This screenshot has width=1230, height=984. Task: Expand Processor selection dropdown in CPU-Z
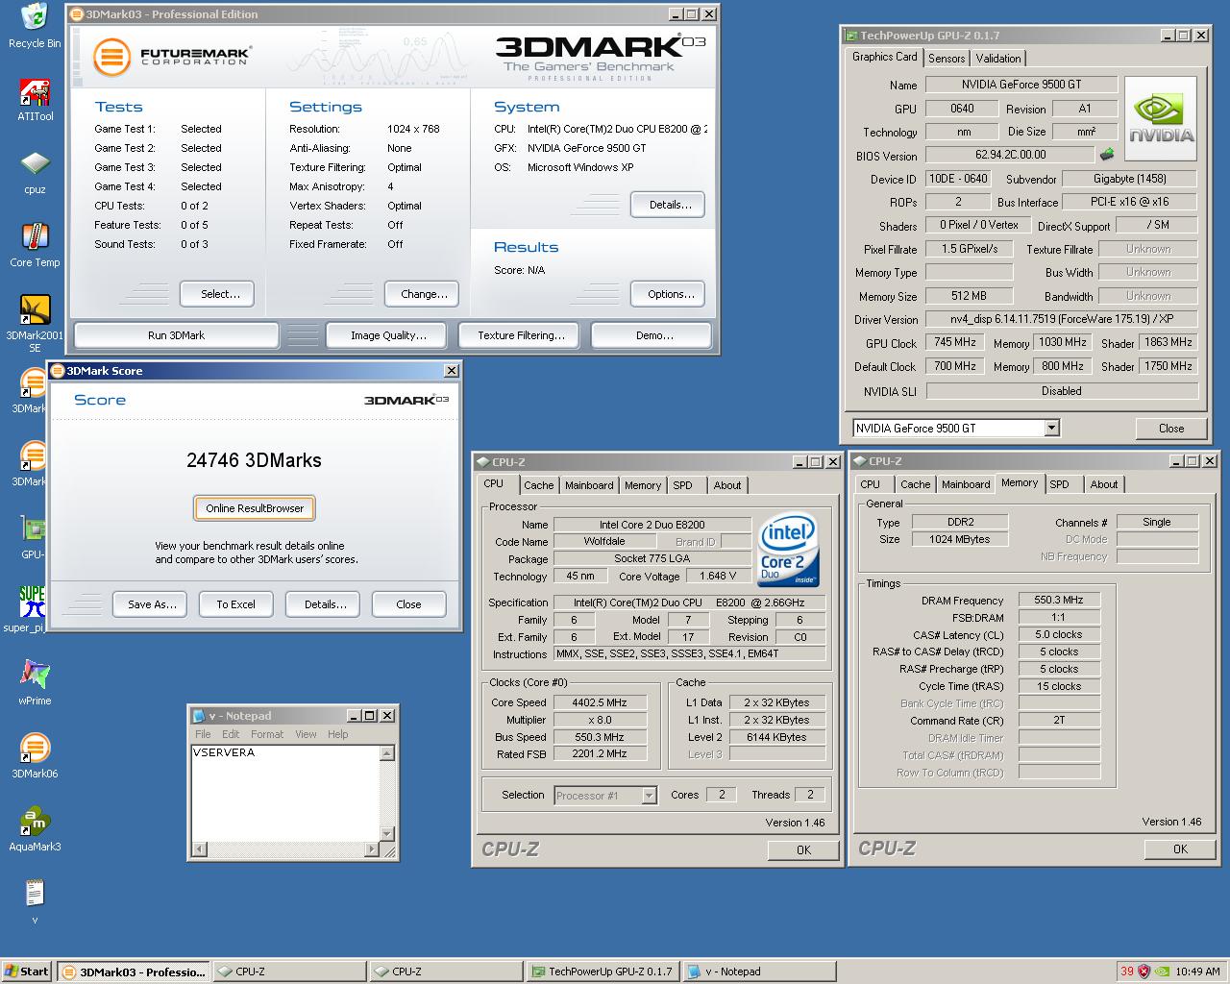point(649,795)
